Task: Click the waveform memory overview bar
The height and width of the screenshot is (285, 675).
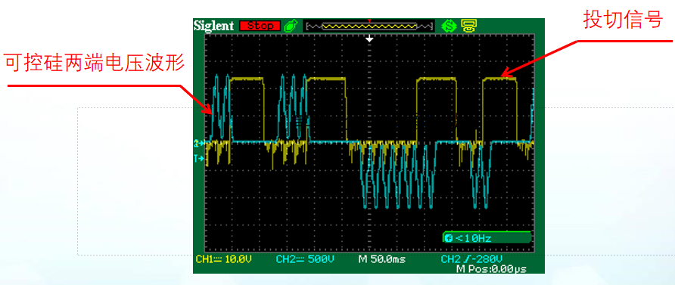Action: click(x=369, y=26)
